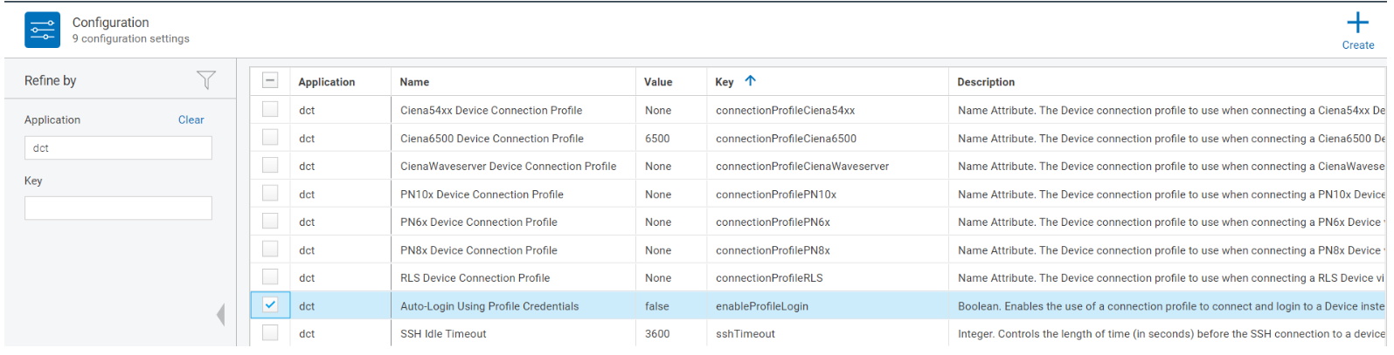Click the Application filter input field

[x=118, y=148]
